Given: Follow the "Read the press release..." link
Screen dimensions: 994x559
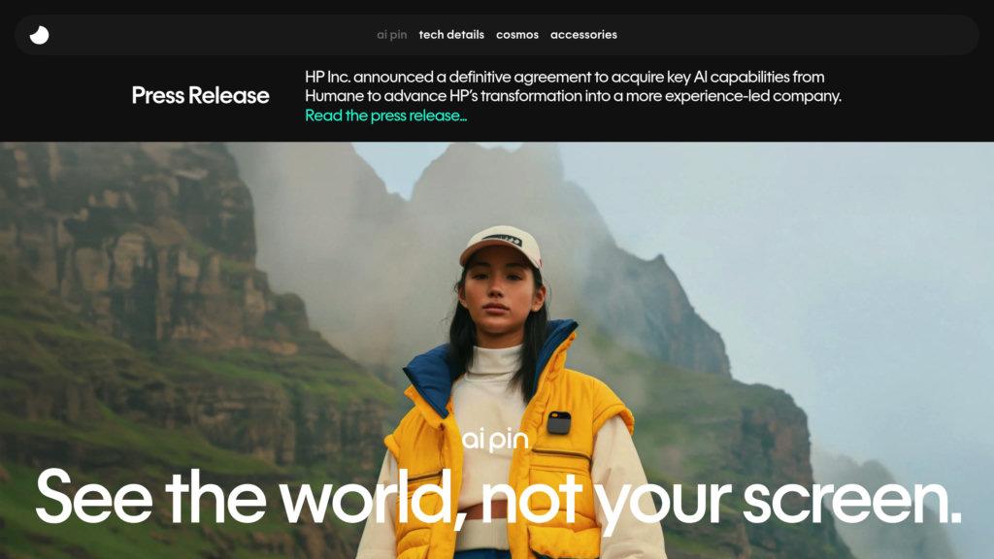Looking at the screenshot, I should pos(385,115).
